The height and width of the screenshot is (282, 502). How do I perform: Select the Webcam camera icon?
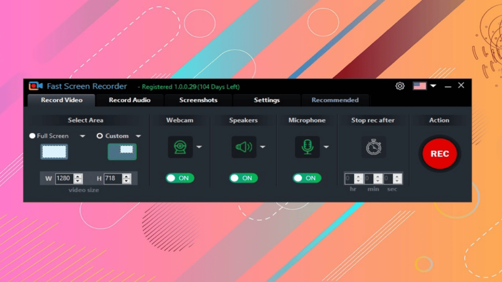tap(180, 147)
